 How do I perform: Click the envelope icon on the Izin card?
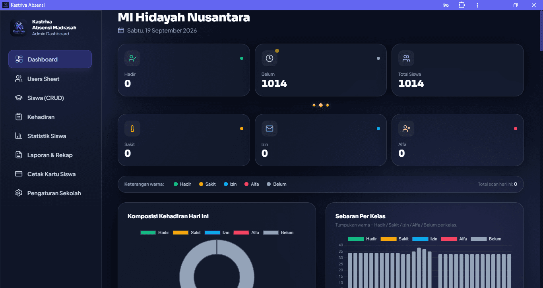tap(270, 129)
